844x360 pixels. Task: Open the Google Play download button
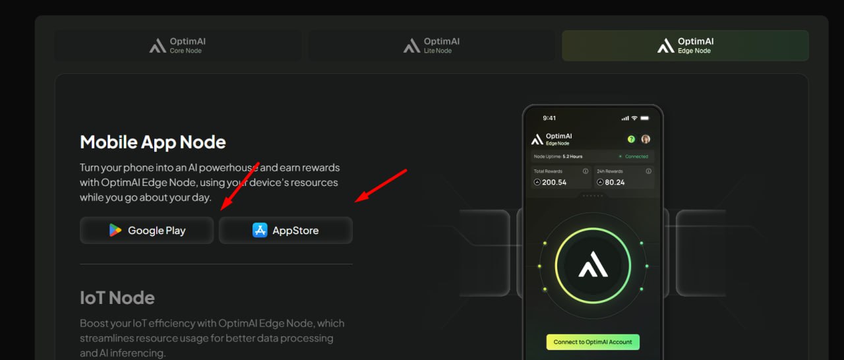point(147,230)
